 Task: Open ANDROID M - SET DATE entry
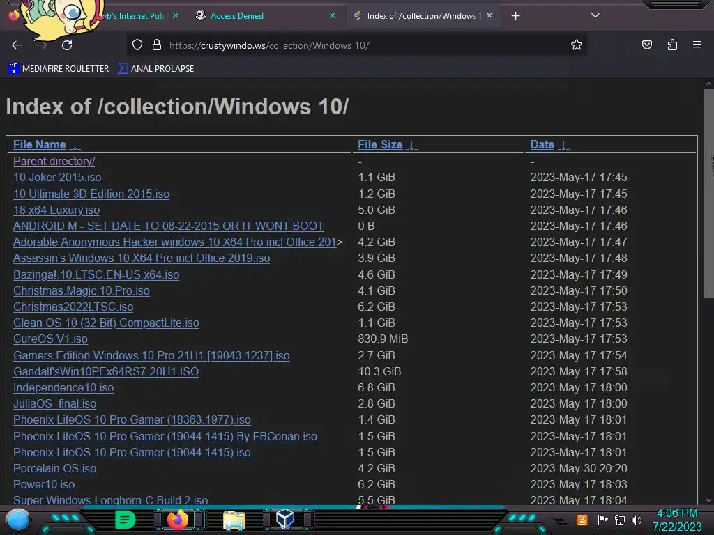[x=169, y=226]
